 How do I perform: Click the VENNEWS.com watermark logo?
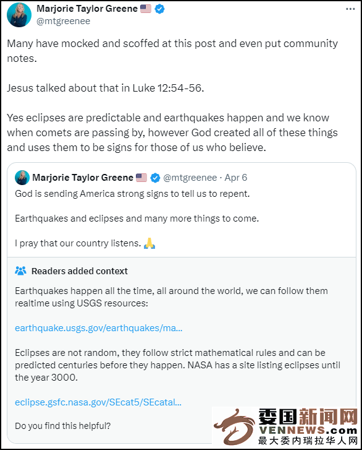pyautogui.click(x=286, y=426)
